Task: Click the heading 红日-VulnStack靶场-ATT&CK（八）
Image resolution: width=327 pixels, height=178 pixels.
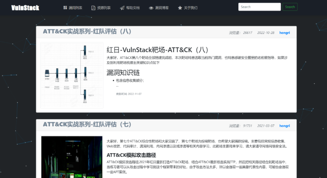Action: (158, 50)
